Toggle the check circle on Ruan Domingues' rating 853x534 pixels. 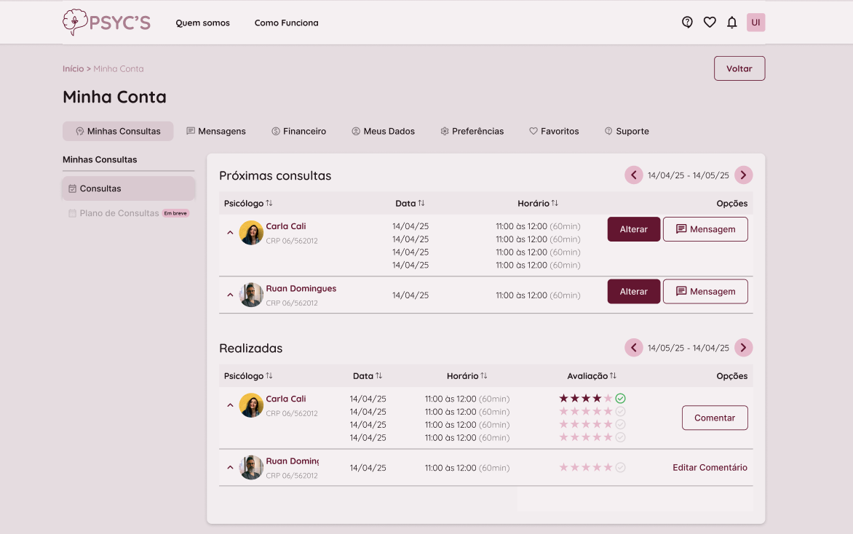(620, 468)
